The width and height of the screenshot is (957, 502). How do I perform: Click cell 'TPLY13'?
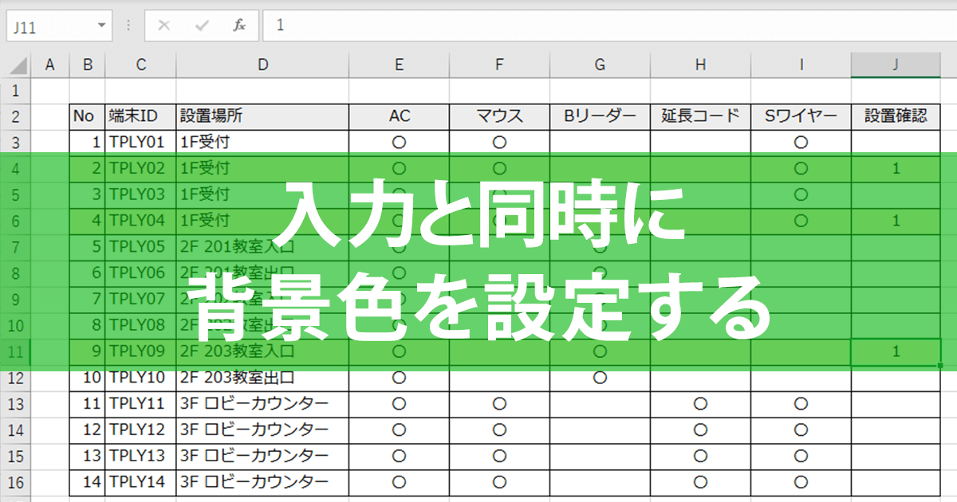click(x=140, y=456)
